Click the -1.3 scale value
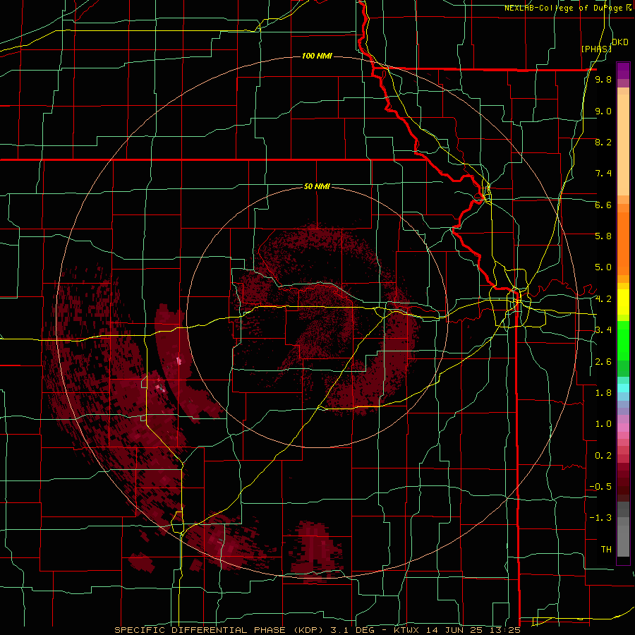Viewport: 635px width, 635px height. point(600,518)
